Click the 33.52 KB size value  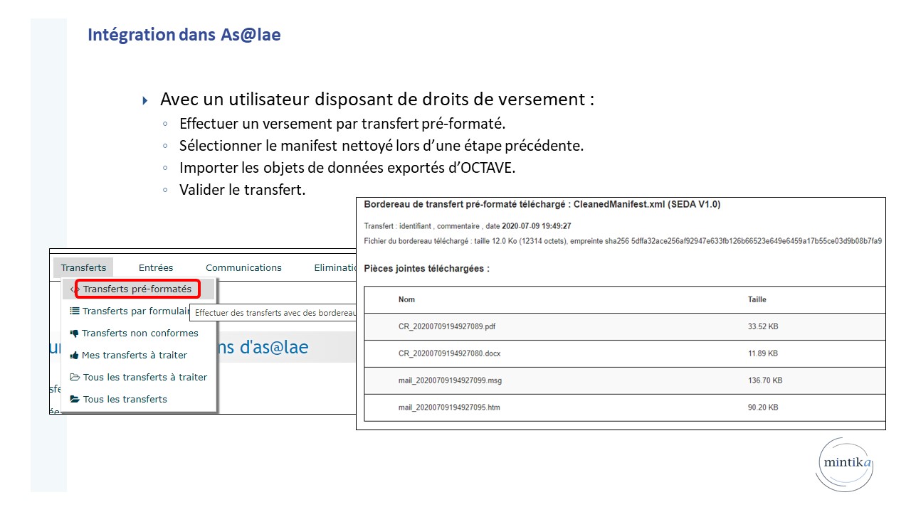click(x=763, y=326)
